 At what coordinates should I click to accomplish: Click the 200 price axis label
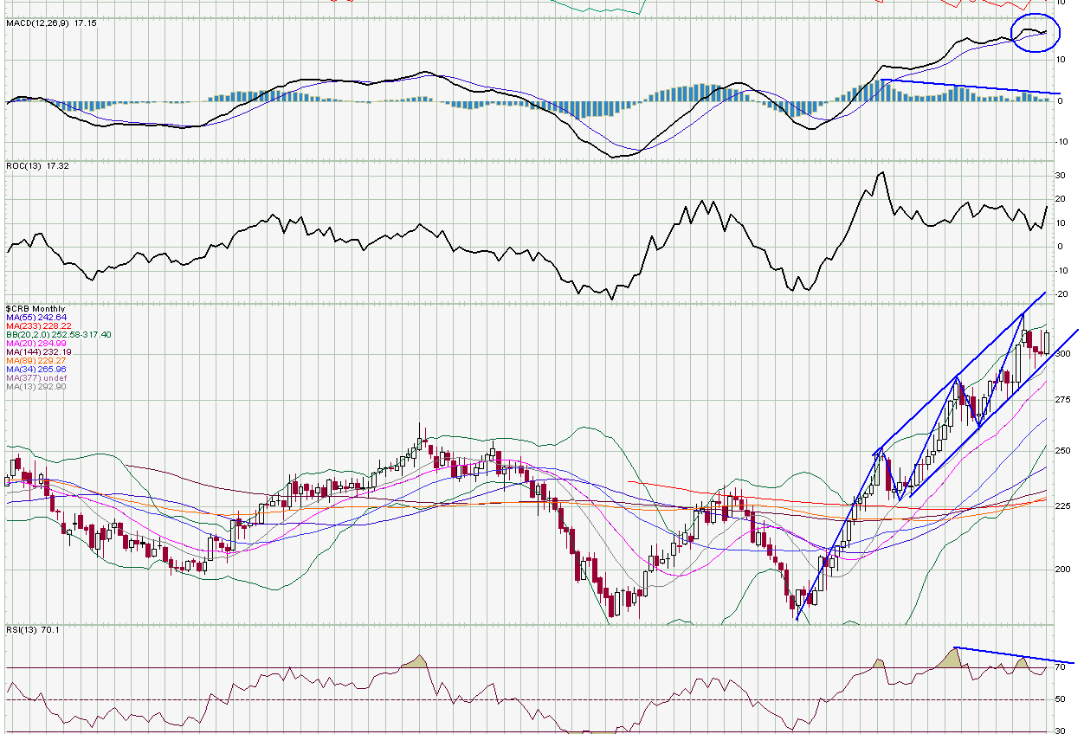point(1062,570)
